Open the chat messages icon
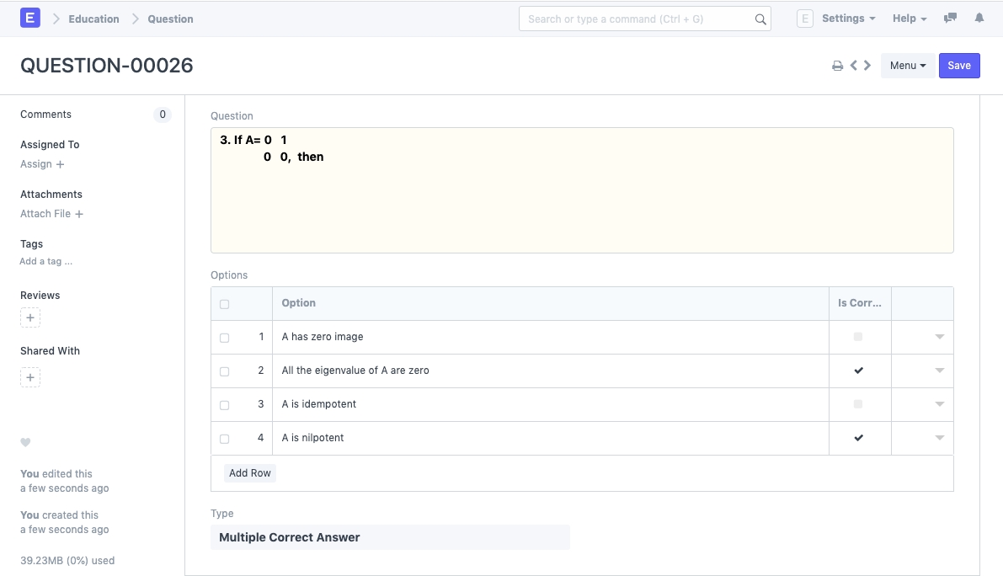 pyautogui.click(x=950, y=19)
